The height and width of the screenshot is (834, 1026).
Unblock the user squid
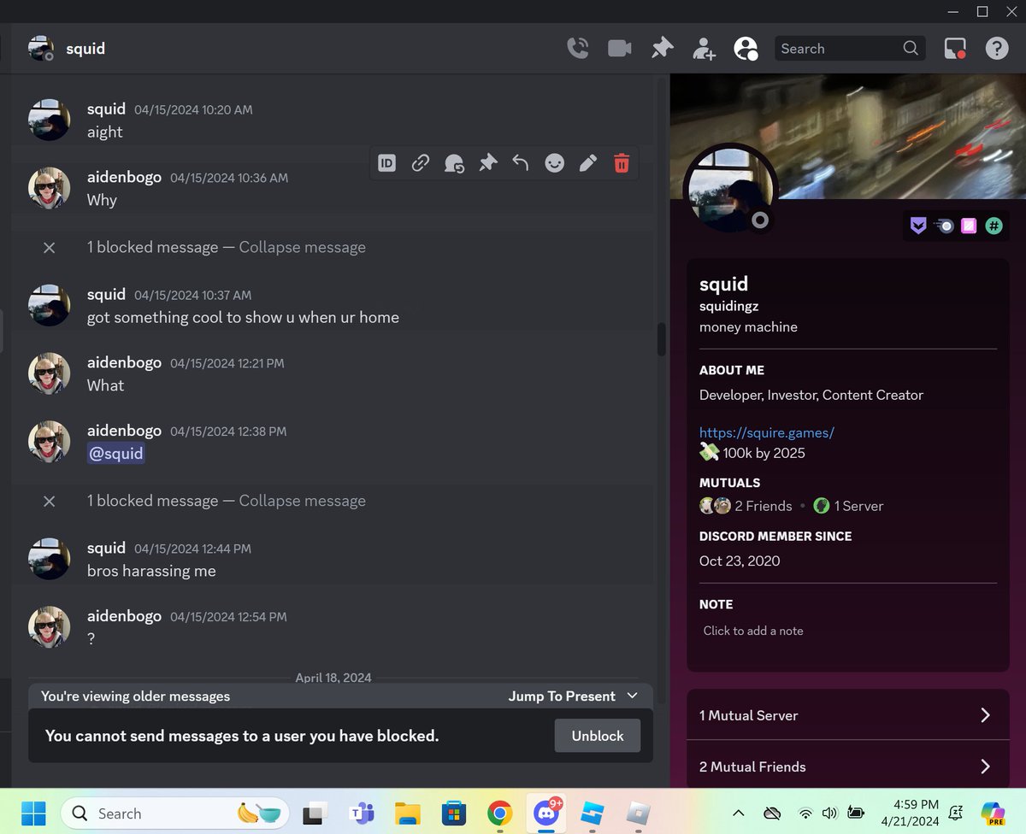(x=598, y=736)
